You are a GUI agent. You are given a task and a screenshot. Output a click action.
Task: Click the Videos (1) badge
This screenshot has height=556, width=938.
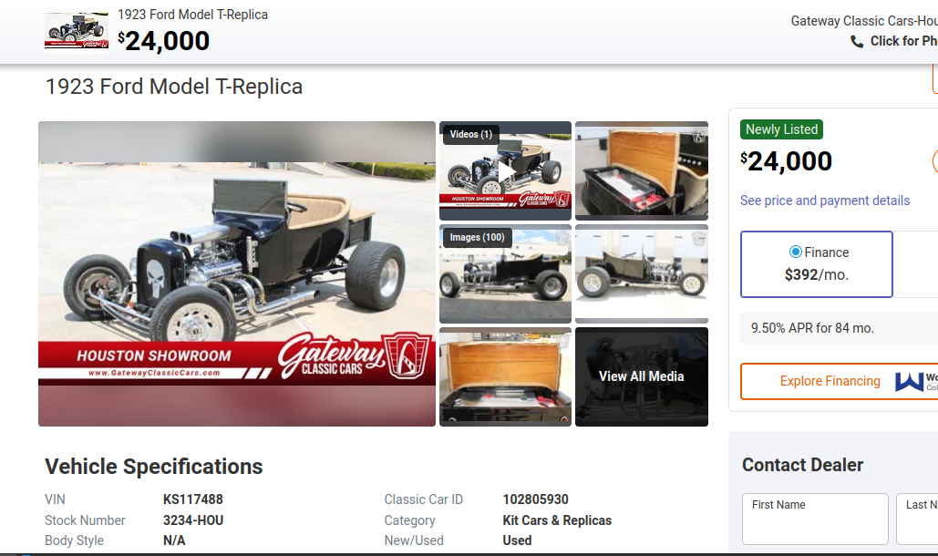coord(470,134)
